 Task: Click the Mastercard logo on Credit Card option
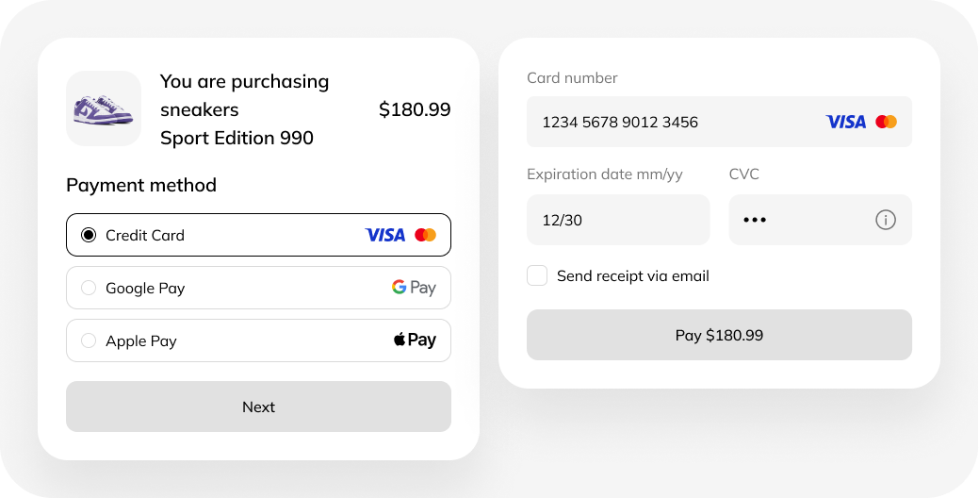pyautogui.click(x=425, y=235)
